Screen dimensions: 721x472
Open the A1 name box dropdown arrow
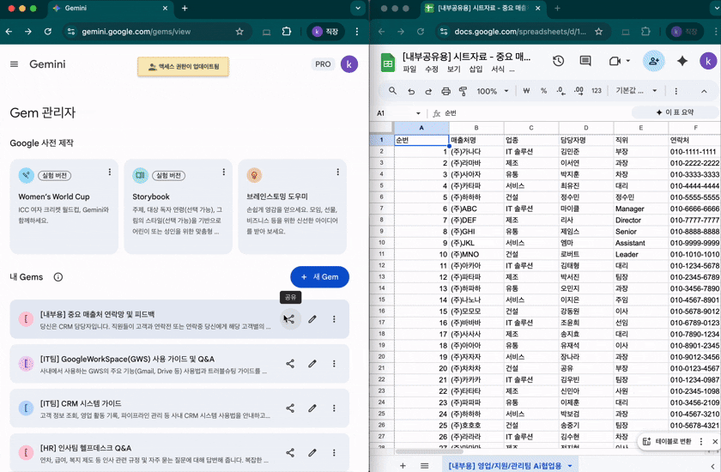(x=419, y=113)
